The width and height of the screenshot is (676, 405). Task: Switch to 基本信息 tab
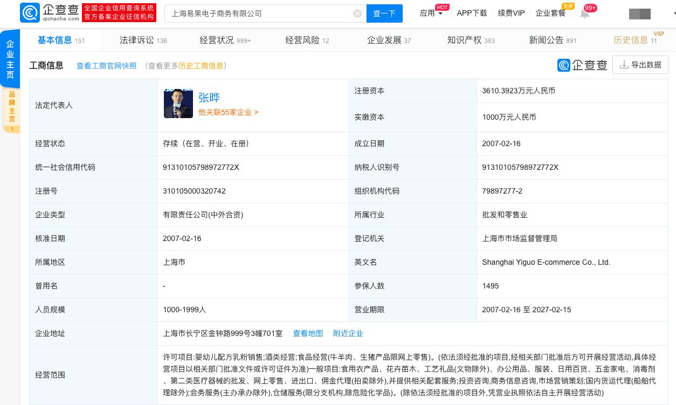61,40
